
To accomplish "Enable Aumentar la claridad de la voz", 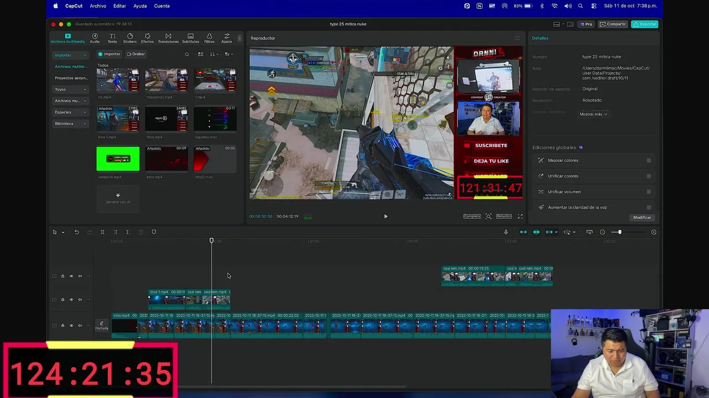I will coord(649,207).
